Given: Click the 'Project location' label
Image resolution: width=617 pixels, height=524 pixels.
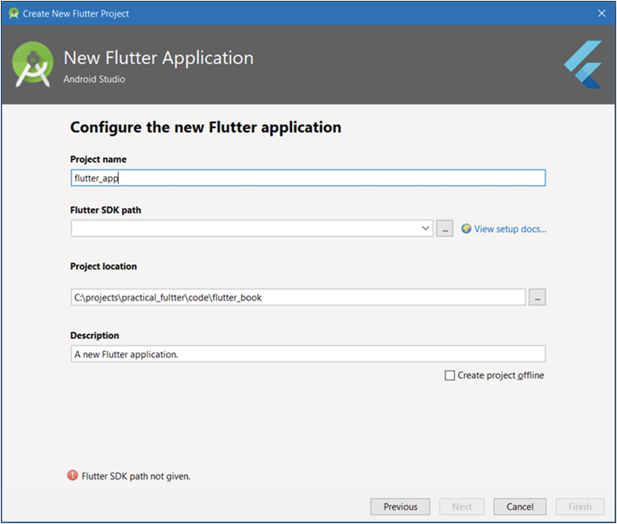Looking at the screenshot, I should tap(103, 266).
